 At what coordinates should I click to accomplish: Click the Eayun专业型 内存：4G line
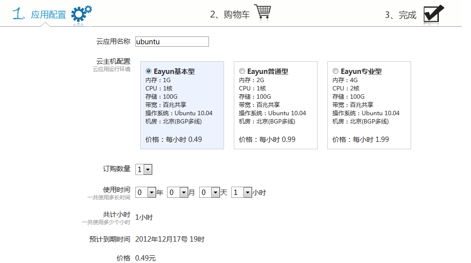pyautogui.click(x=345, y=80)
